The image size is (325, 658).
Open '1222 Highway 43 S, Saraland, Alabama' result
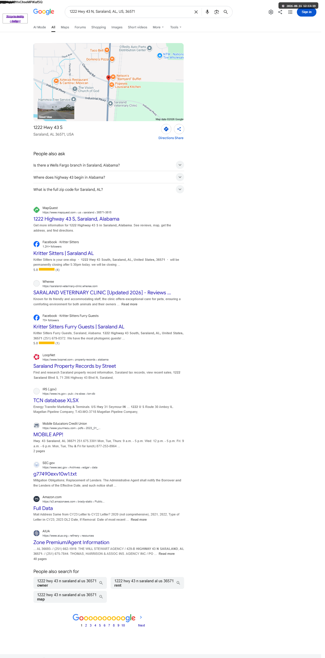76,219
